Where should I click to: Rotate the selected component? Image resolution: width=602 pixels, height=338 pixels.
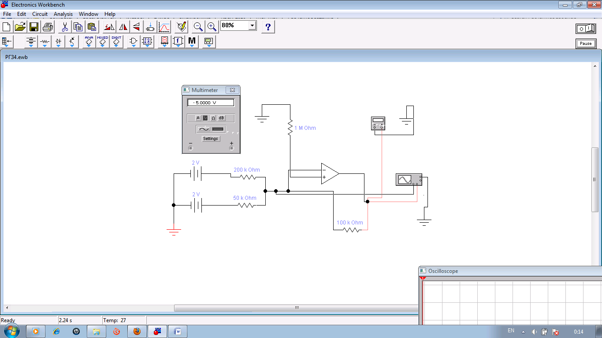click(109, 27)
